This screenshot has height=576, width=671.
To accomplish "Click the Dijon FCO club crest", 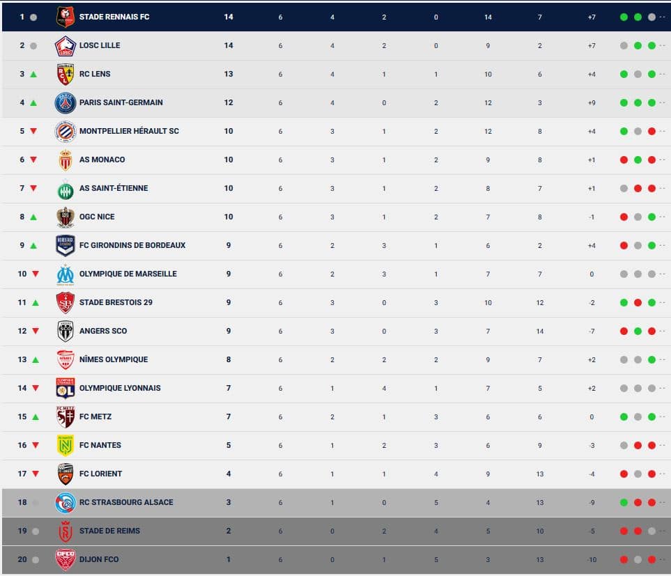I will tap(65, 559).
